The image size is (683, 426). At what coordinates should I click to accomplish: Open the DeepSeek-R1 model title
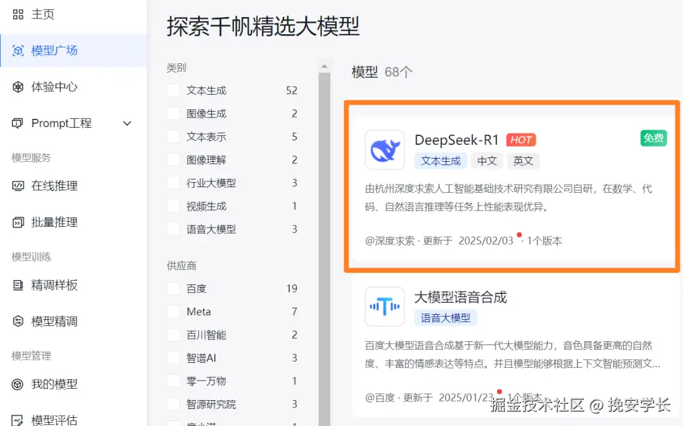coord(457,140)
